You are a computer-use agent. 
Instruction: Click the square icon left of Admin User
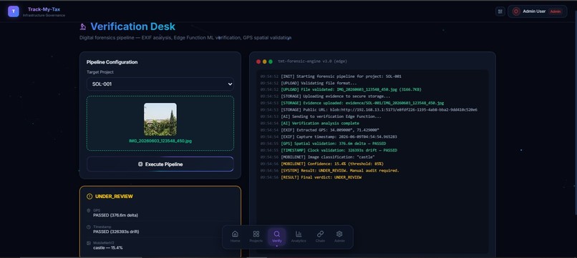500,11
